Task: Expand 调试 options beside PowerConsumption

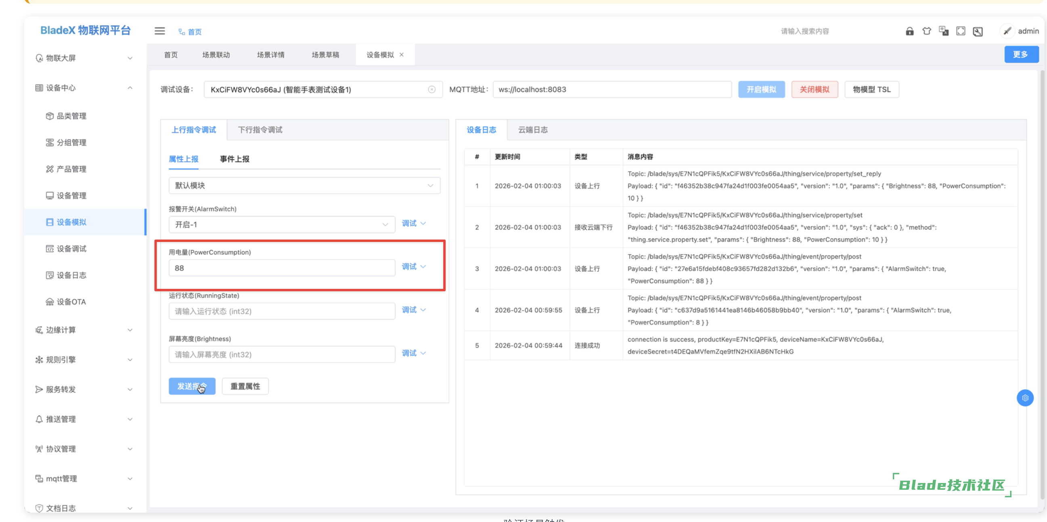Action: [413, 267]
